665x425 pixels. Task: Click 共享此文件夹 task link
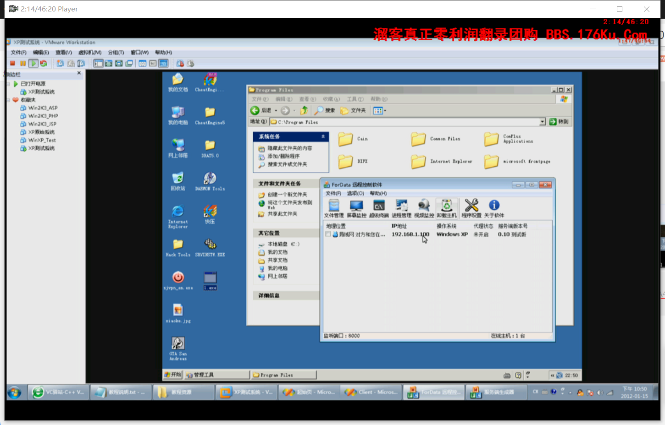pos(282,214)
